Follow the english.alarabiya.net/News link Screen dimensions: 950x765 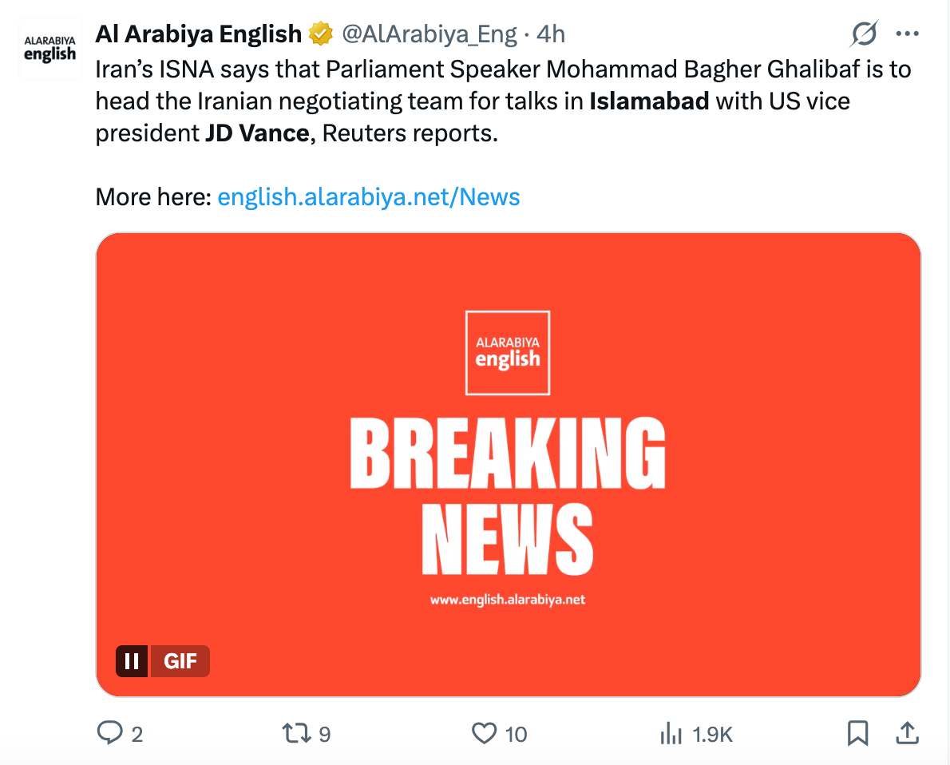click(368, 197)
